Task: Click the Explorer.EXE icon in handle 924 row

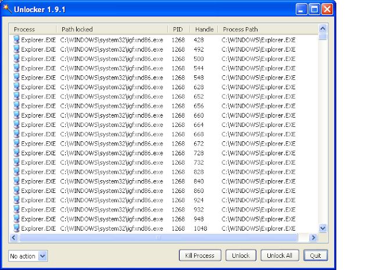Action: coord(16,200)
